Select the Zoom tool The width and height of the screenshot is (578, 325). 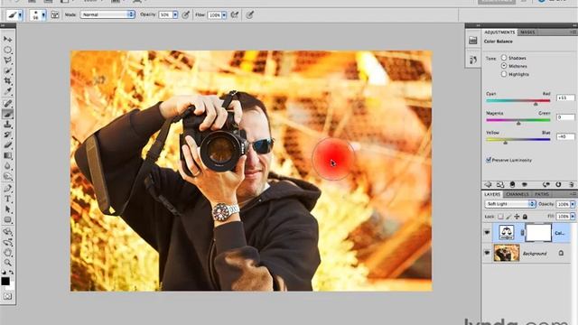[x=8, y=263]
